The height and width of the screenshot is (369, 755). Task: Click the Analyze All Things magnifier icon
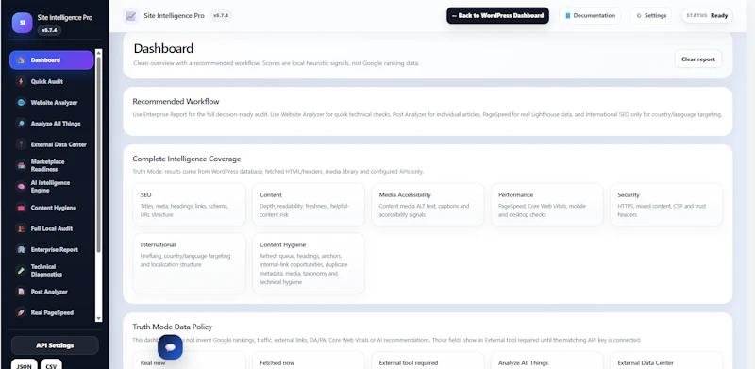pos(21,124)
